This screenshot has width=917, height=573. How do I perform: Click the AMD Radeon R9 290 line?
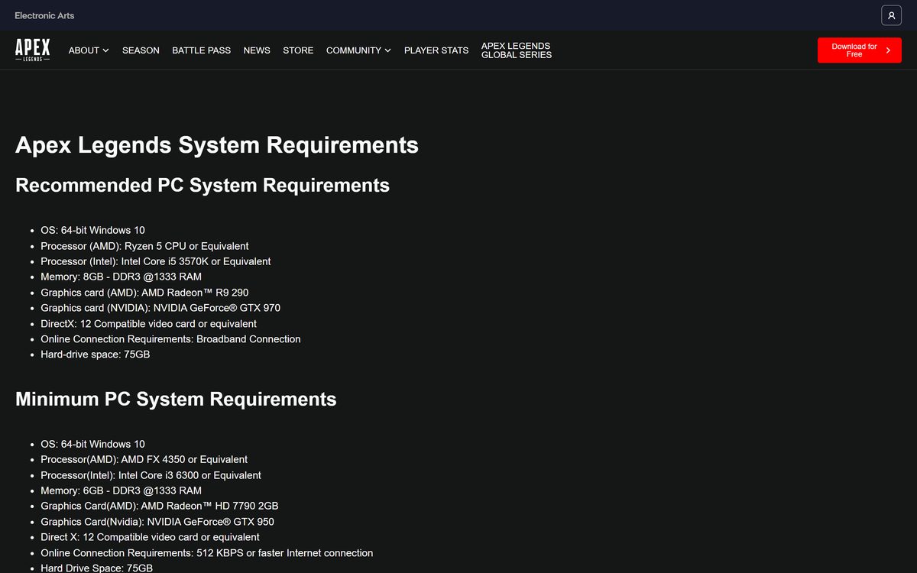[144, 293]
